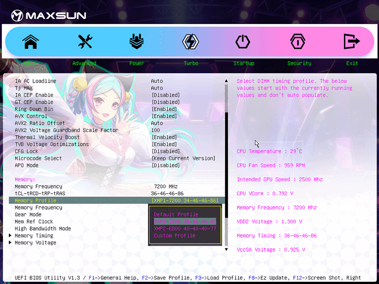The height and width of the screenshot is (284, 379).
Task: Expand the Memory Voltage submenu arrow
Action: point(10,242)
